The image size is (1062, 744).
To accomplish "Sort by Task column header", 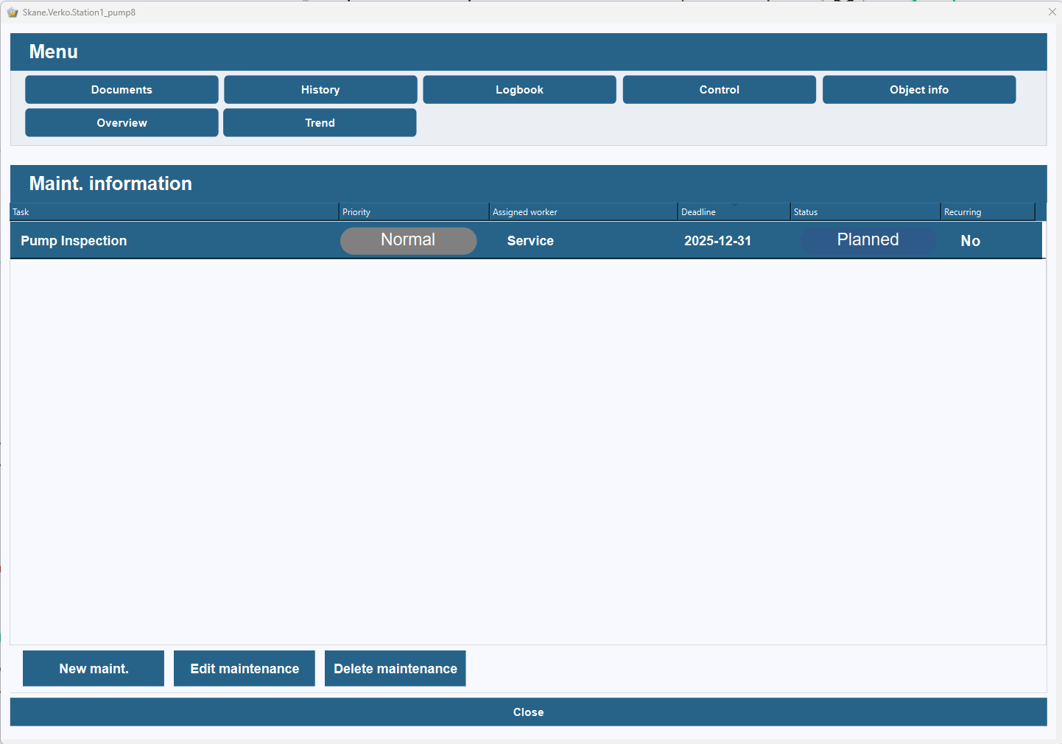I will pyautogui.click(x=175, y=212).
